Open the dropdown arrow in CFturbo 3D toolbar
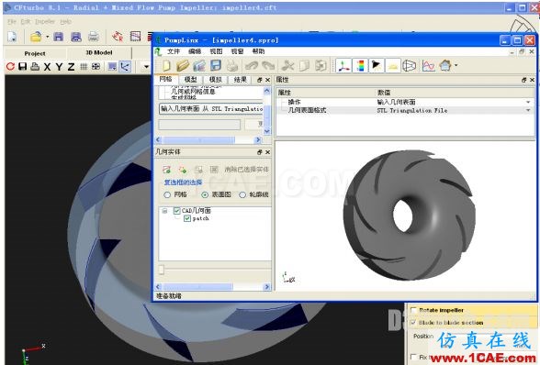Image resolution: width=540 pixels, height=365 pixels. [146, 66]
